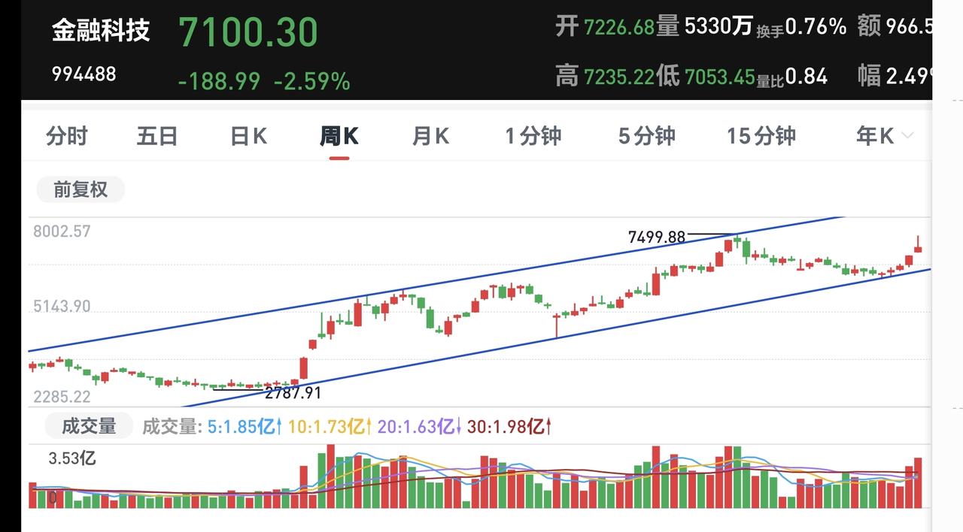Switch to 15分钟 tab
This screenshot has width=963, height=532.
click(x=761, y=136)
